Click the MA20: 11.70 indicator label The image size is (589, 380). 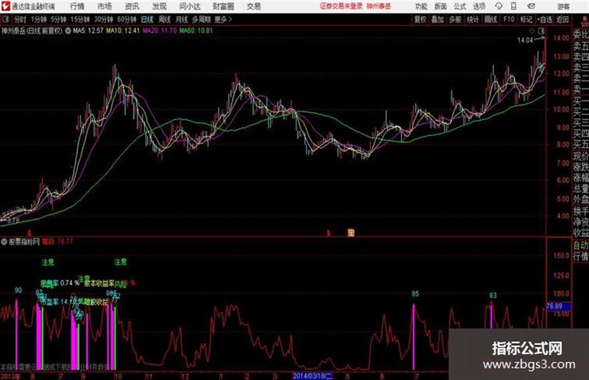pyautogui.click(x=160, y=31)
